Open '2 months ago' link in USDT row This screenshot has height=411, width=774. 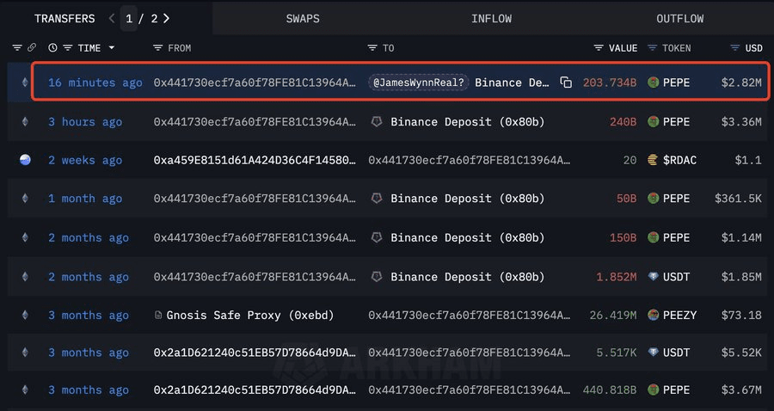click(89, 277)
